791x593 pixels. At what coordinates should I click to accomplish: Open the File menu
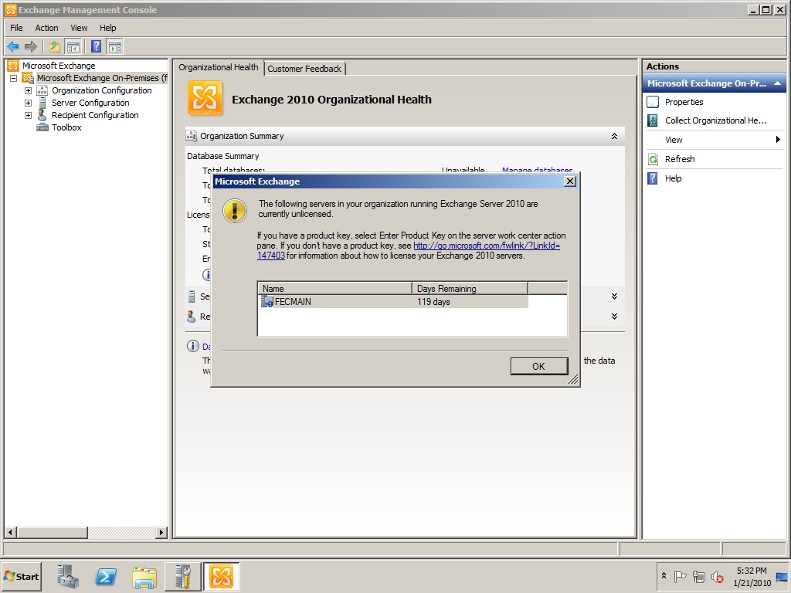click(16, 28)
